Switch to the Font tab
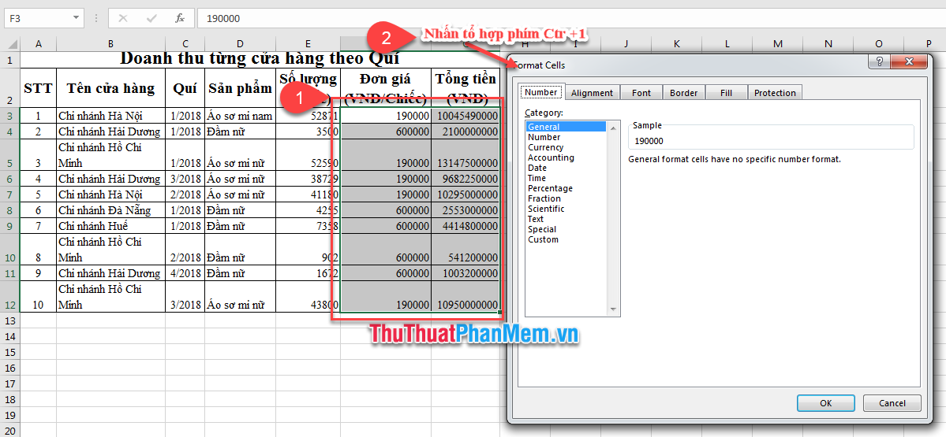The width and height of the screenshot is (946, 437). point(641,93)
